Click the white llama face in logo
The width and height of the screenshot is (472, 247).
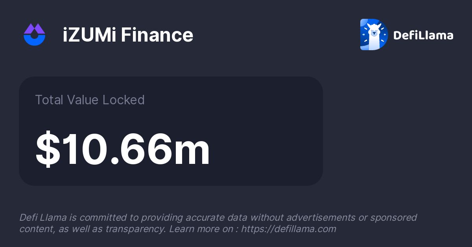(373, 33)
